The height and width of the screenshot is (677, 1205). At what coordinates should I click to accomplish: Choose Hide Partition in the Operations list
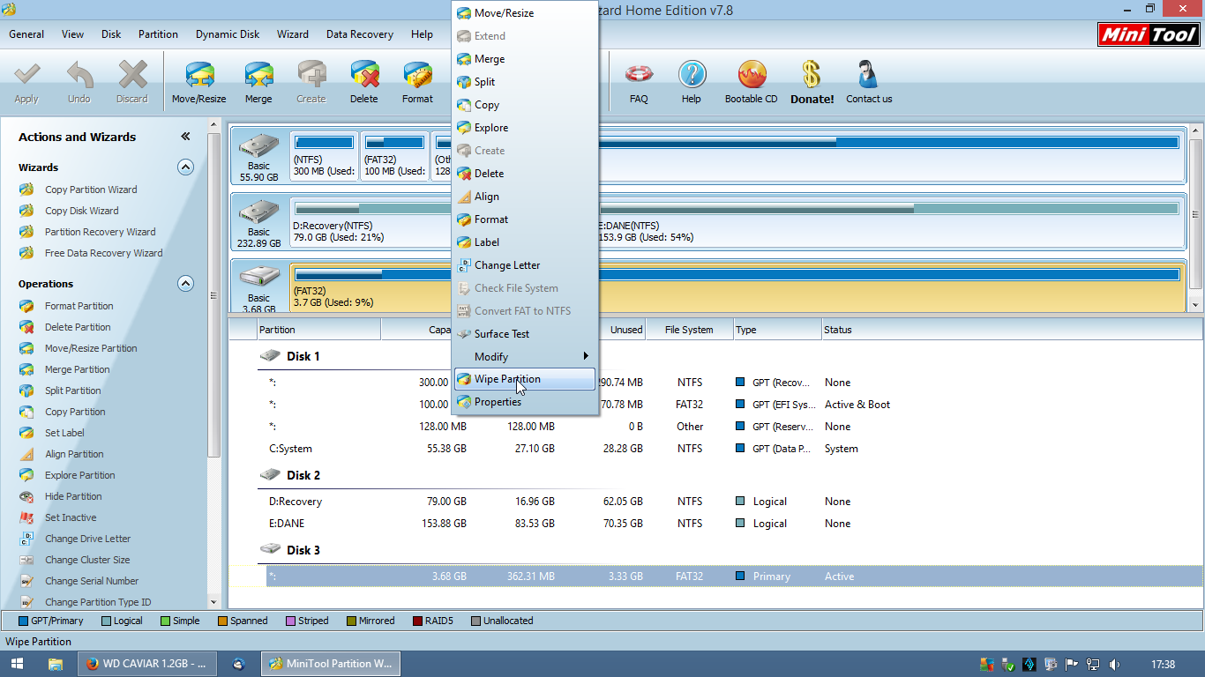pyautogui.click(x=73, y=496)
